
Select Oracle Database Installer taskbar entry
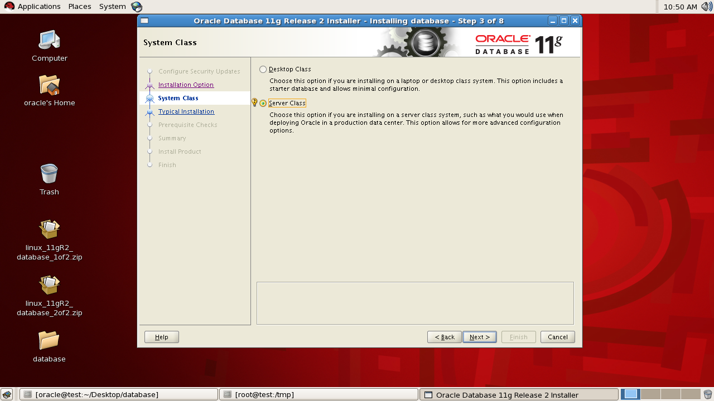(x=519, y=394)
